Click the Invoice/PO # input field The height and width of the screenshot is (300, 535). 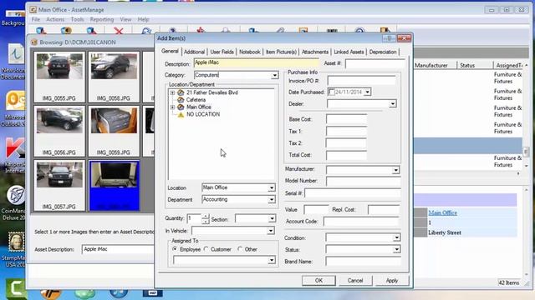(361, 81)
